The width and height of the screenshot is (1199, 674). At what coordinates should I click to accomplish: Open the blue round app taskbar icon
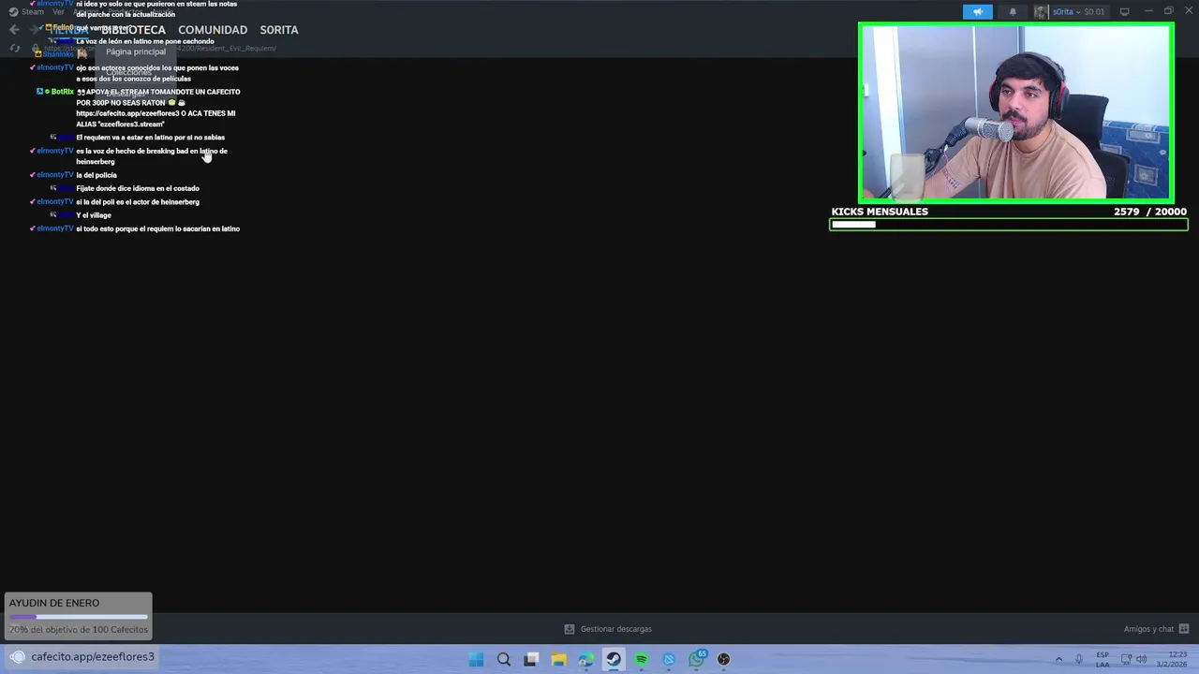(x=669, y=659)
